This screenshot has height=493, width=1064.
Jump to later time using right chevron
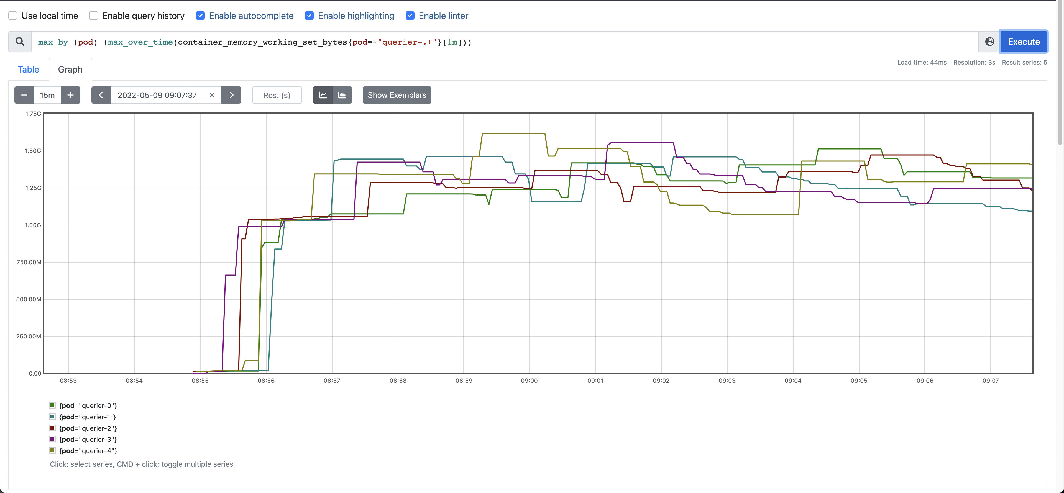[231, 95]
